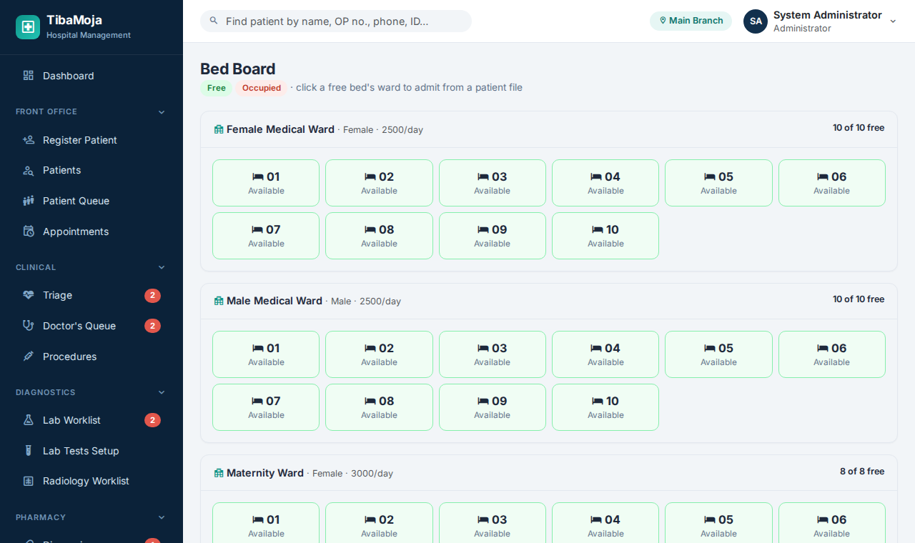The height and width of the screenshot is (543, 915).
Task: Click the Triage heartbeat icon
Action: [x=29, y=295]
